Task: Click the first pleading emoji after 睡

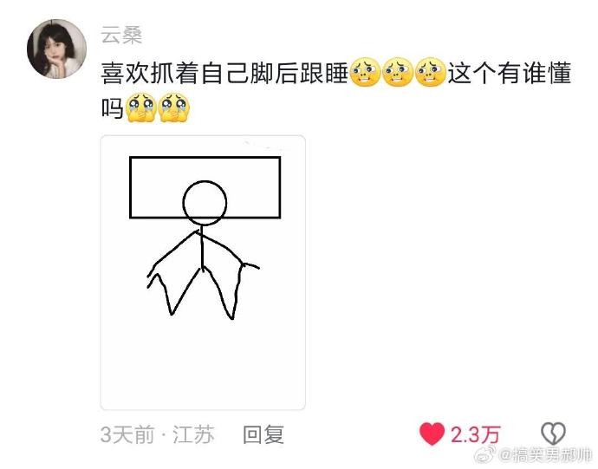Action: [x=365, y=73]
